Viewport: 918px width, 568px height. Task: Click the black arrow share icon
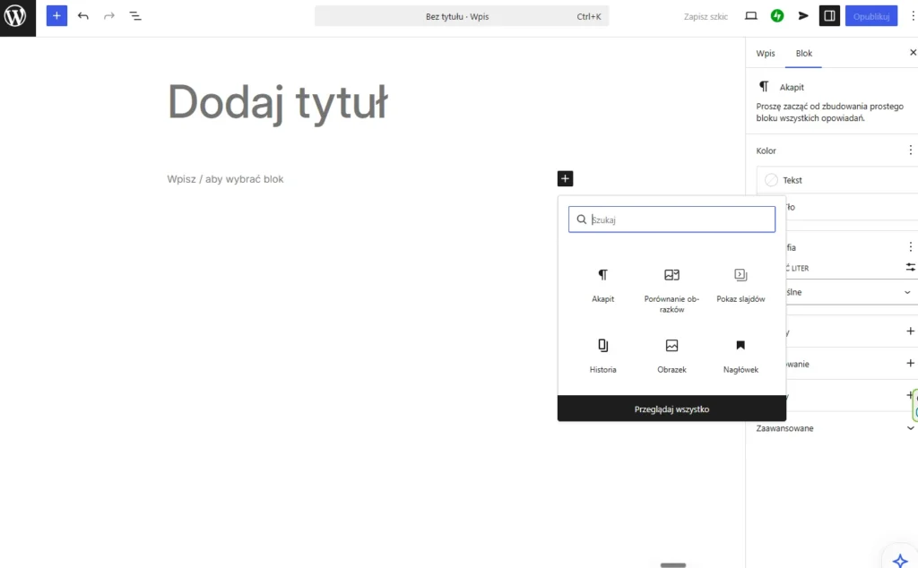(803, 16)
